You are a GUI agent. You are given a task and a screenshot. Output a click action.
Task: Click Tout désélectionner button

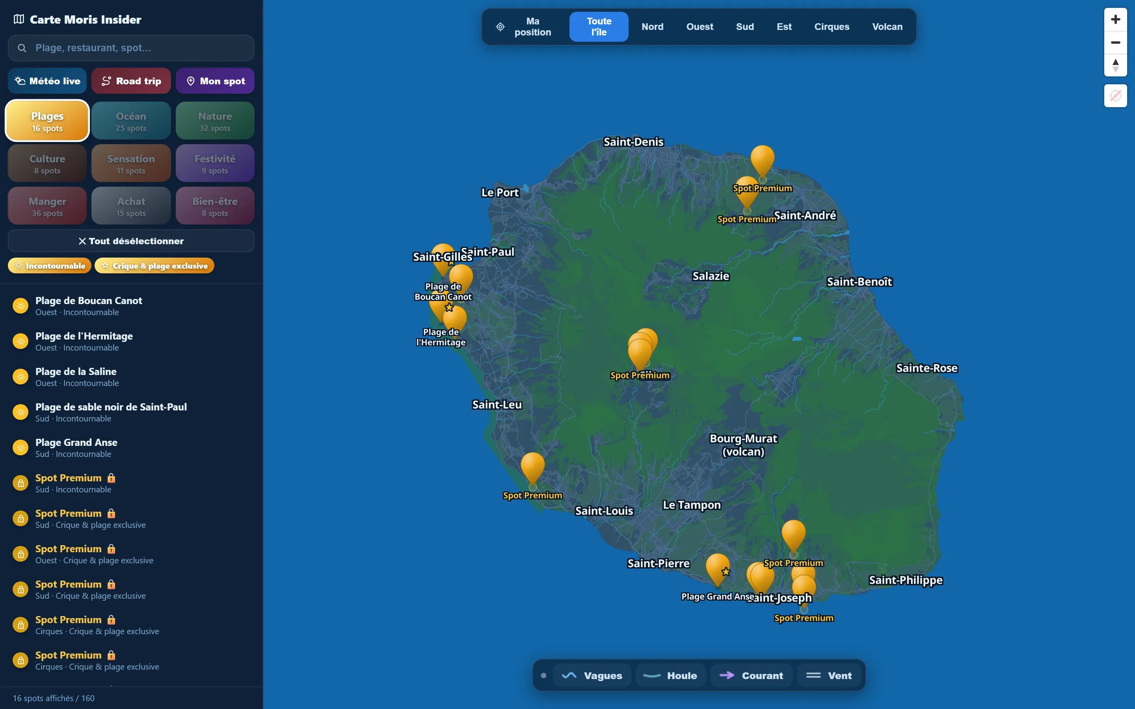tap(131, 241)
